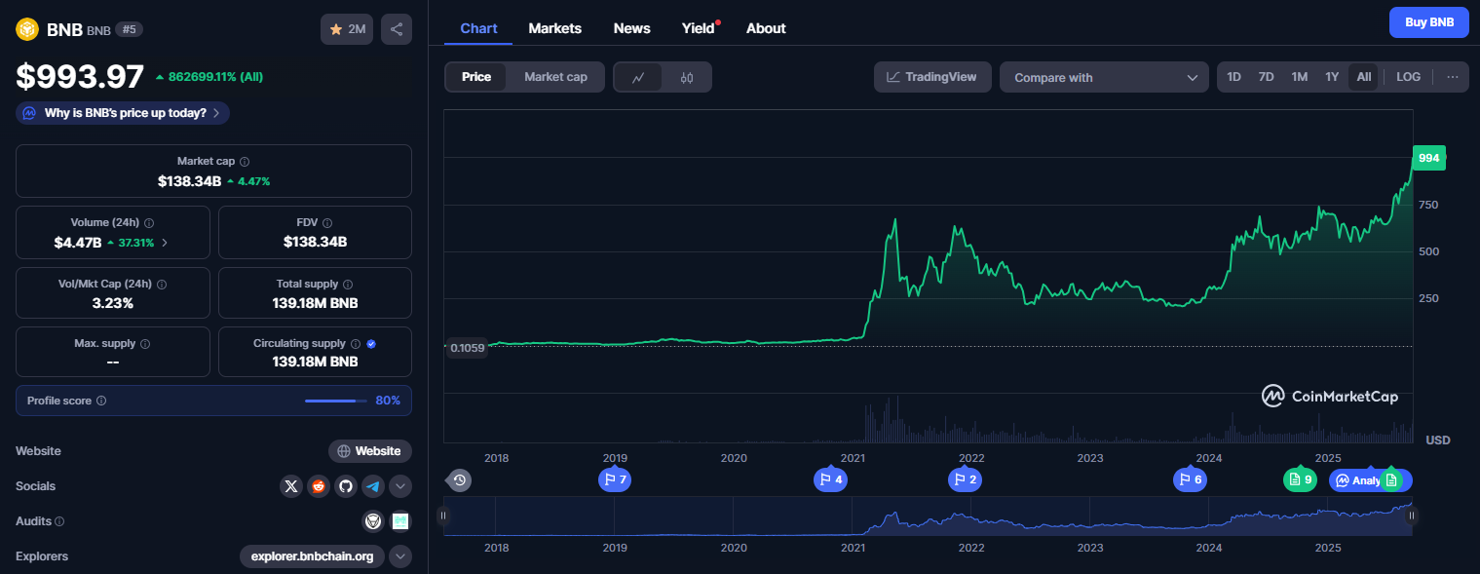Expand more Explorers list
1480x574 pixels.
point(400,556)
